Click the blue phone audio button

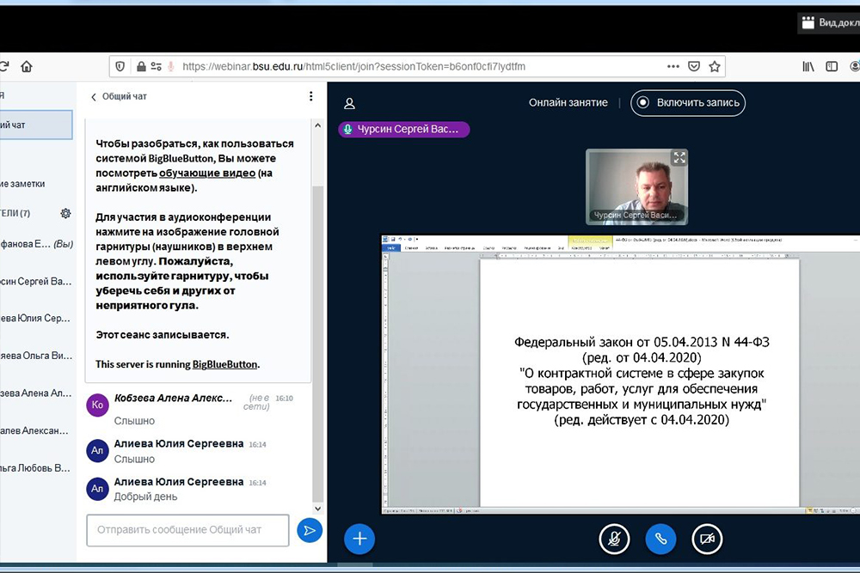click(x=660, y=539)
